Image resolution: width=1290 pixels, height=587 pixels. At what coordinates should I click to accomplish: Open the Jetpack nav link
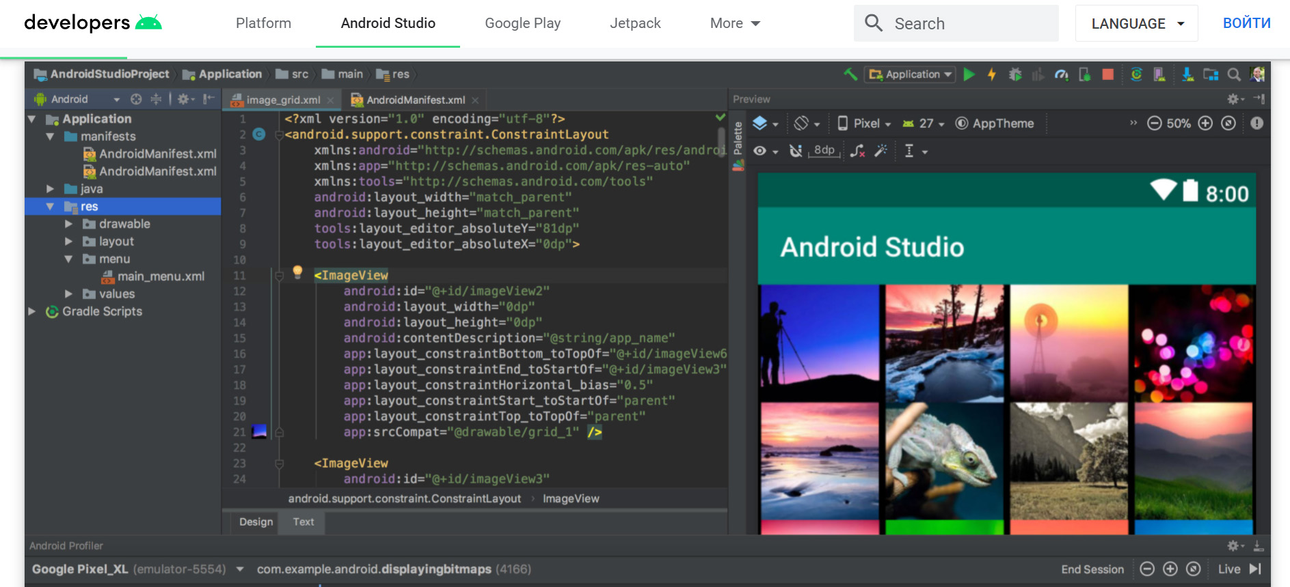635,23
